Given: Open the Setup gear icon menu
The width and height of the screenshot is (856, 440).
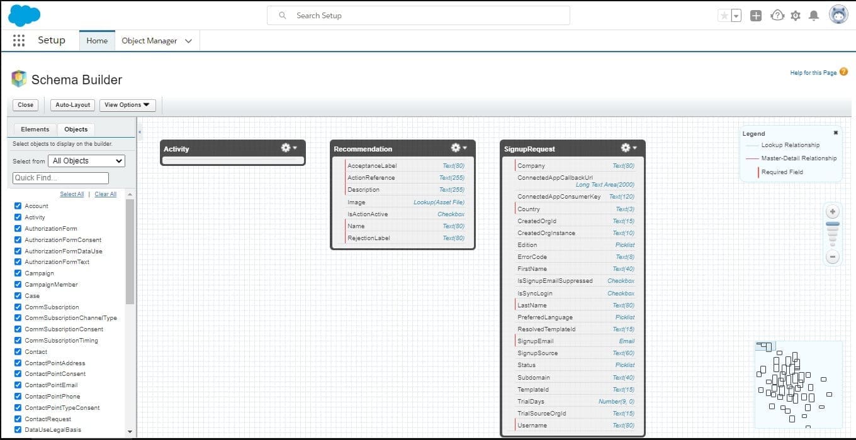Looking at the screenshot, I should 796,16.
